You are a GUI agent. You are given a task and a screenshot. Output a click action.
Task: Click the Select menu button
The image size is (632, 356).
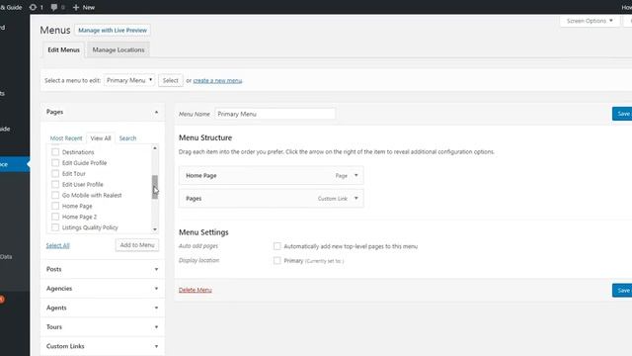171,80
